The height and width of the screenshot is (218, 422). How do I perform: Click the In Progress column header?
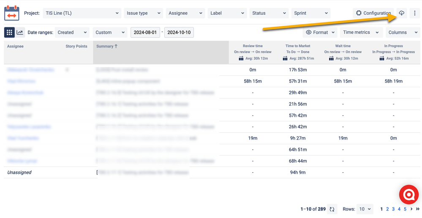393,52
